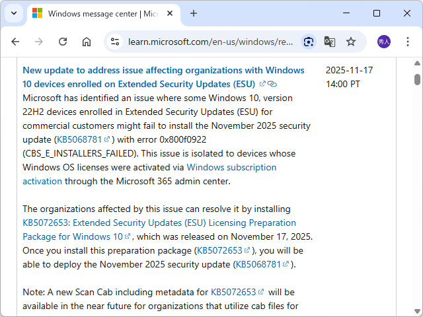Image resolution: width=423 pixels, height=317 pixels.
Task: Click the forward navigation arrow
Action: click(39, 42)
